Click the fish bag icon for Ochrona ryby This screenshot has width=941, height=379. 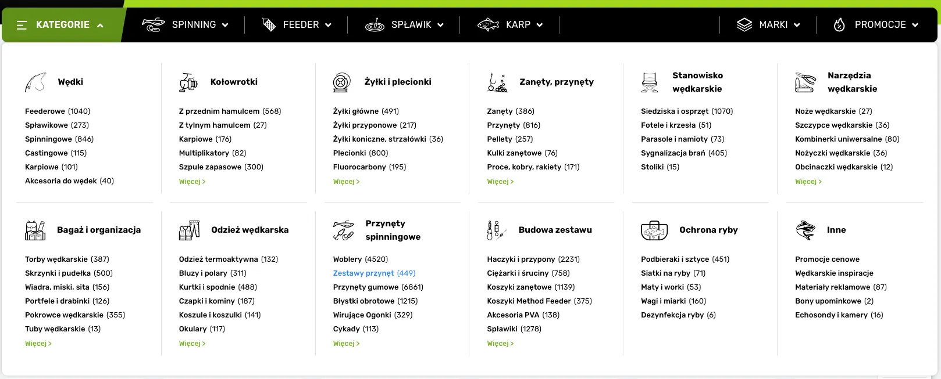(x=654, y=230)
